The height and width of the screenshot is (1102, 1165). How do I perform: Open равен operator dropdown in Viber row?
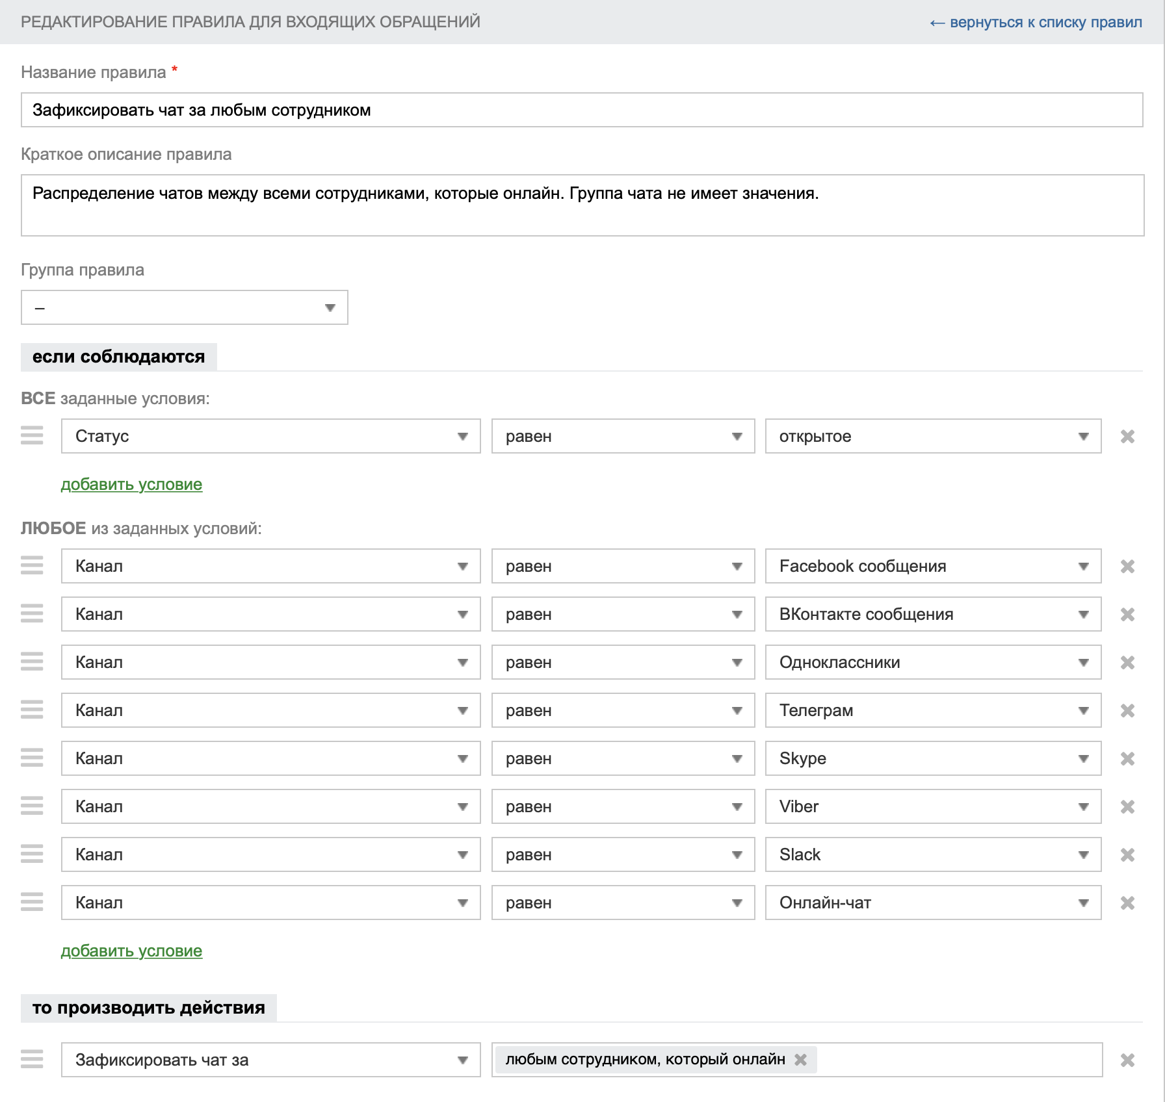[623, 806]
